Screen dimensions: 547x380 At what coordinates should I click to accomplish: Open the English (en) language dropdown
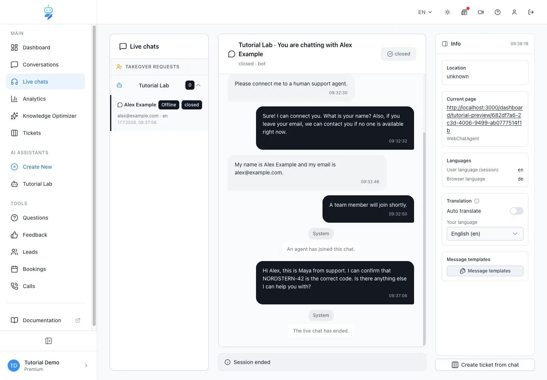(485, 234)
